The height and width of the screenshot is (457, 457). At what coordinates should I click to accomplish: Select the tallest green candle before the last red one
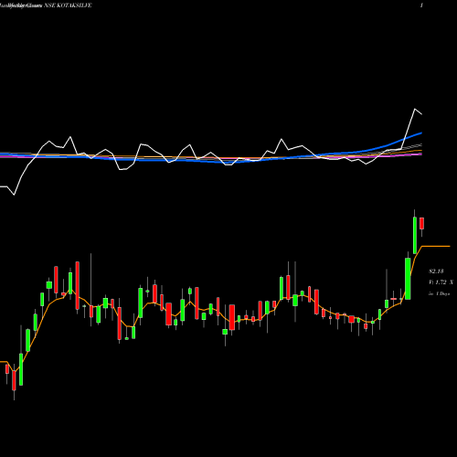[x=408, y=279]
